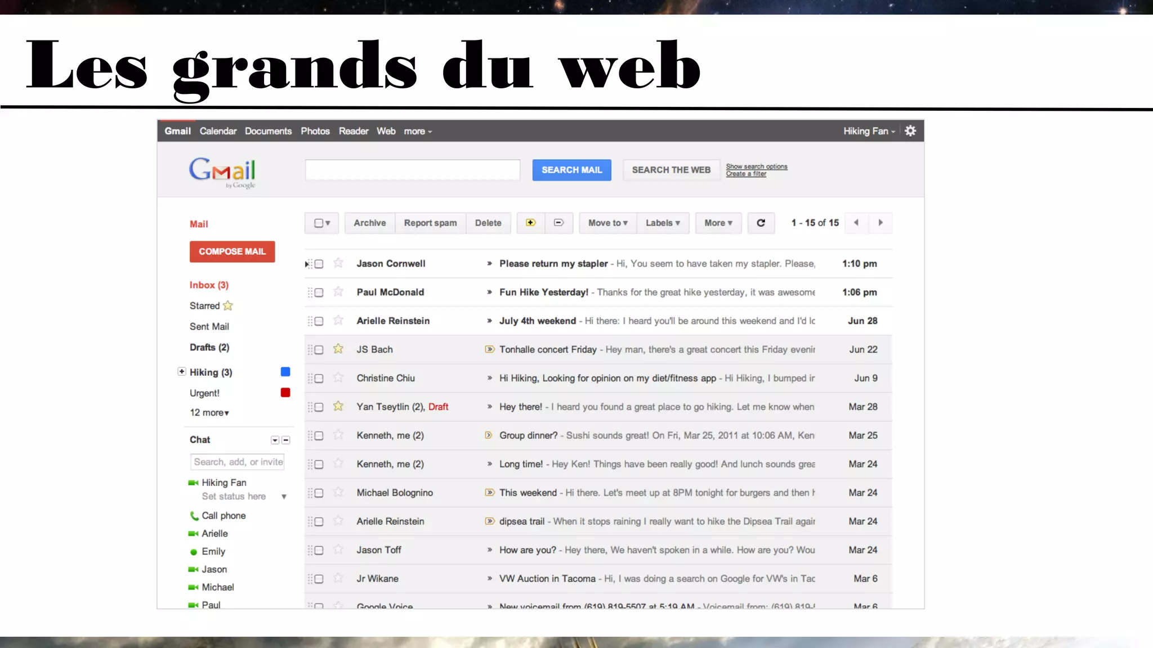1153x648 pixels.
Task: Select the Yan Tseytlin message checkbox
Action: pos(319,407)
